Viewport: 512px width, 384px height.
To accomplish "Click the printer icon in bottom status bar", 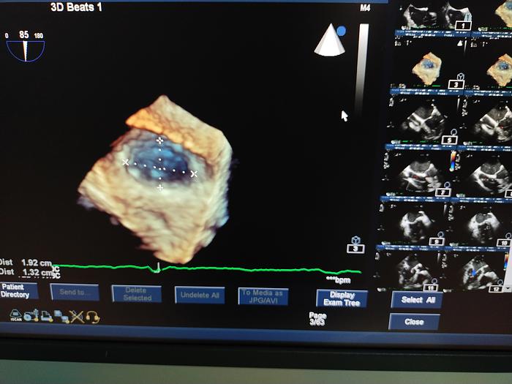I will pyautogui.click(x=46, y=316).
